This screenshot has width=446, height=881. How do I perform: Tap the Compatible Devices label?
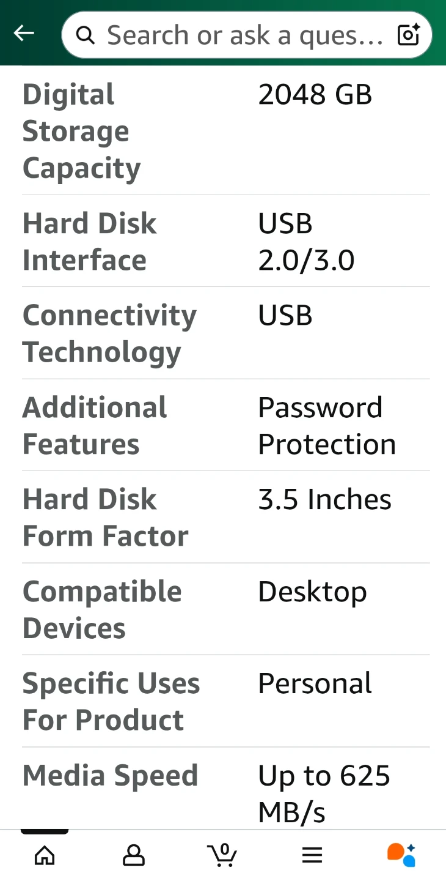[x=102, y=609]
